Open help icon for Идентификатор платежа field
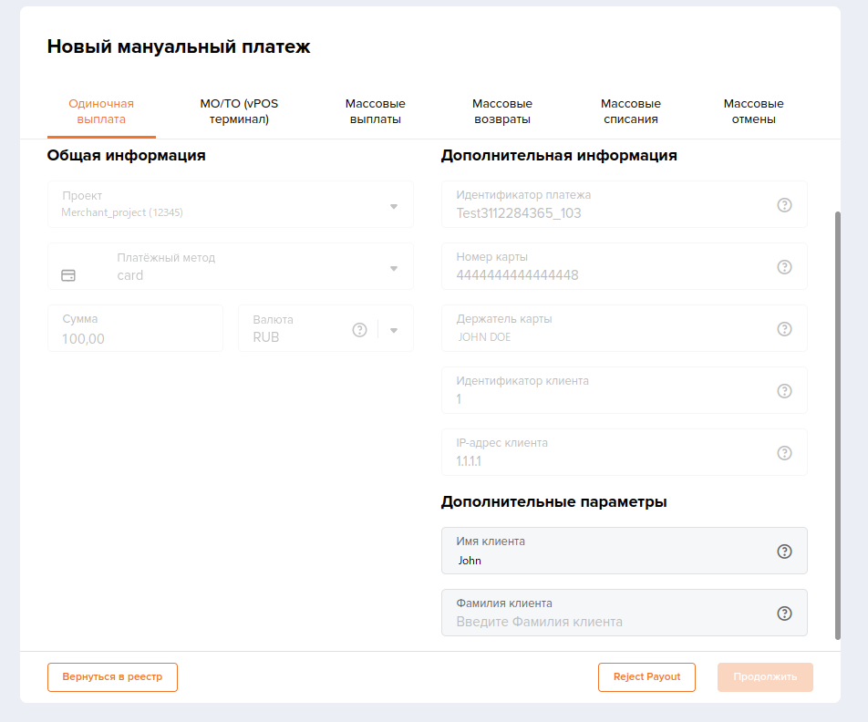Viewport: 868px width, 722px height. click(784, 205)
